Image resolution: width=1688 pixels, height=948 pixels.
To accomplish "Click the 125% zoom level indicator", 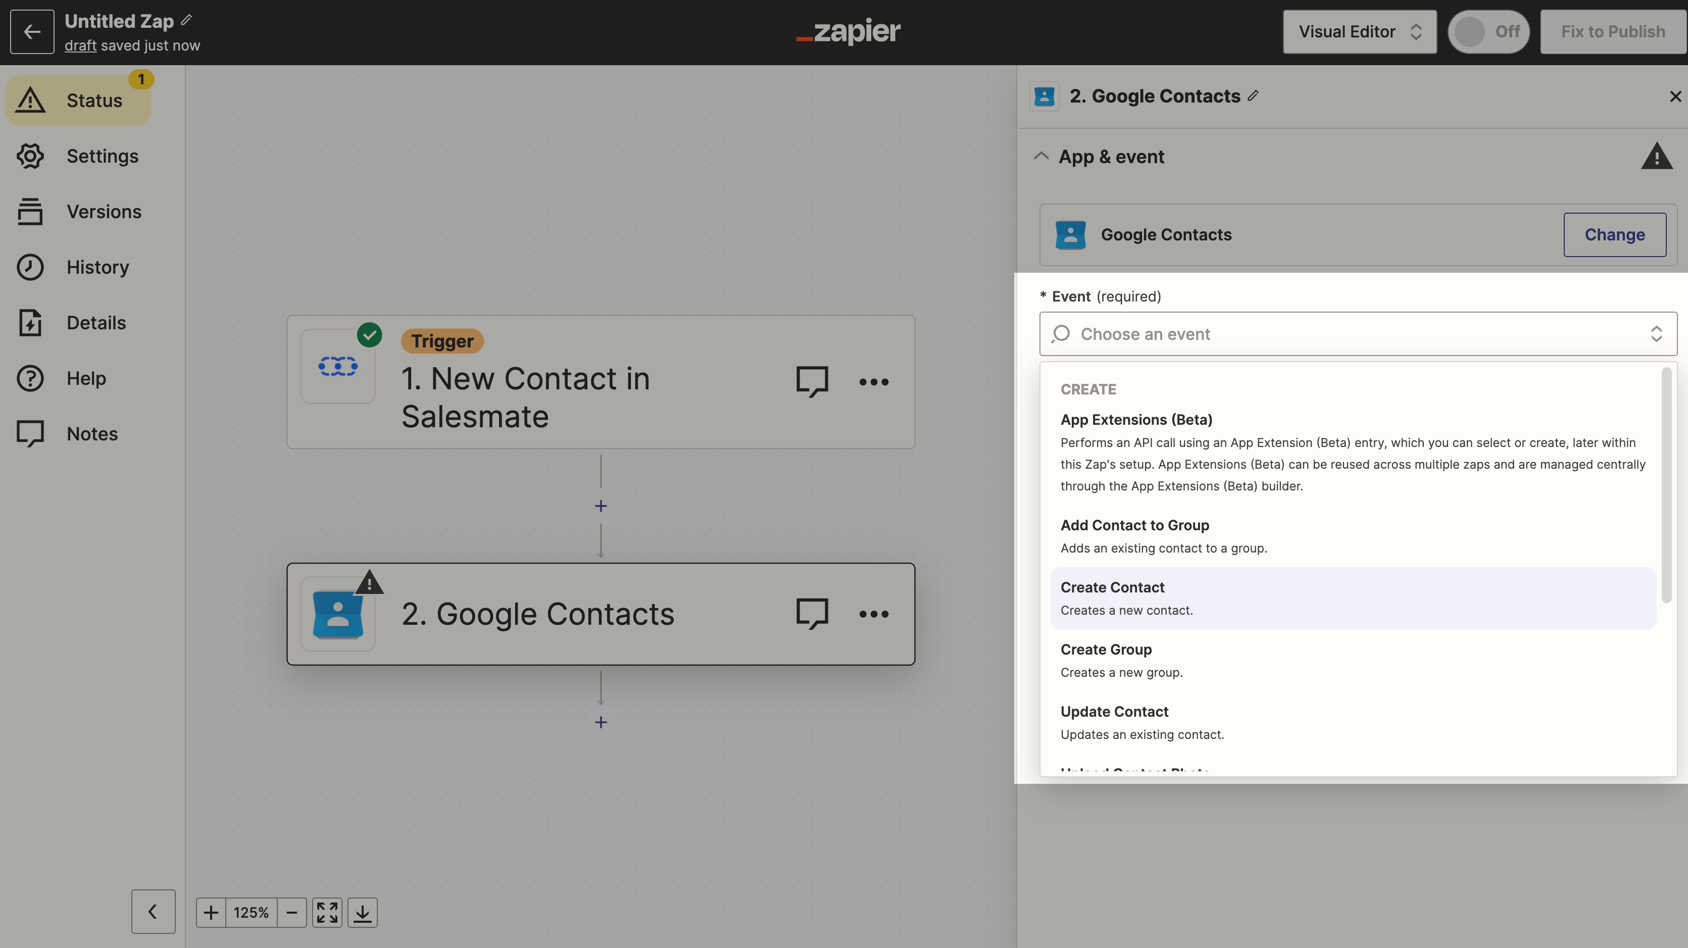I will (x=251, y=913).
